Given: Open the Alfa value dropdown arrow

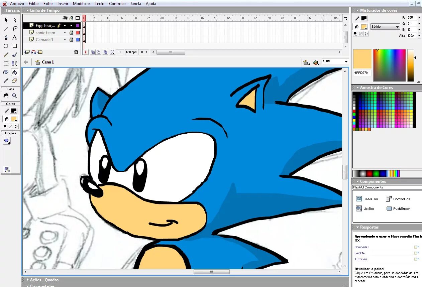Looking at the screenshot, I should [x=419, y=36].
